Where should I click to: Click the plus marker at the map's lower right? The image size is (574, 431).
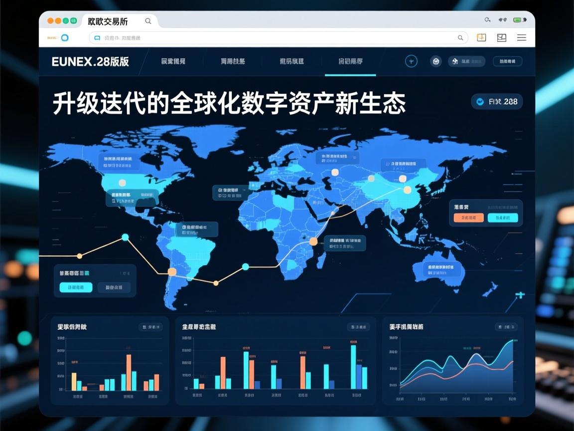tap(520, 295)
